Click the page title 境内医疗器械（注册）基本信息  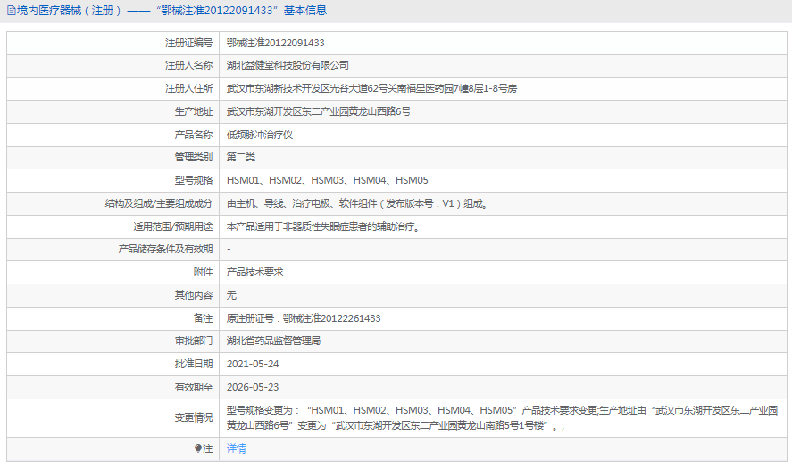(x=171, y=11)
